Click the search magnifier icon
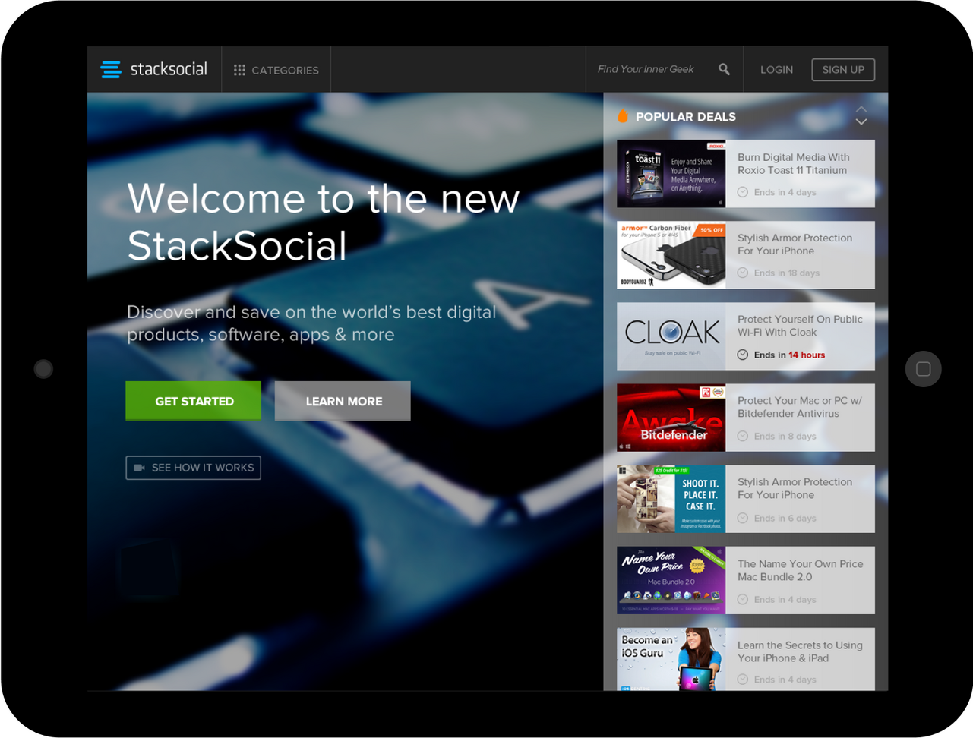Screen dimensions: 973x738 (724, 69)
